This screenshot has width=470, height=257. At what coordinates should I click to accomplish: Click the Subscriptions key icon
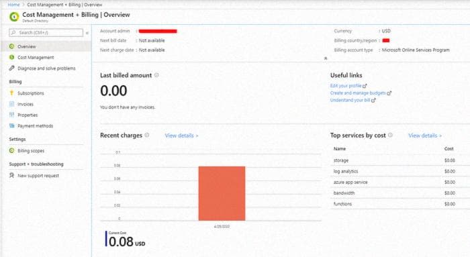tap(11, 93)
